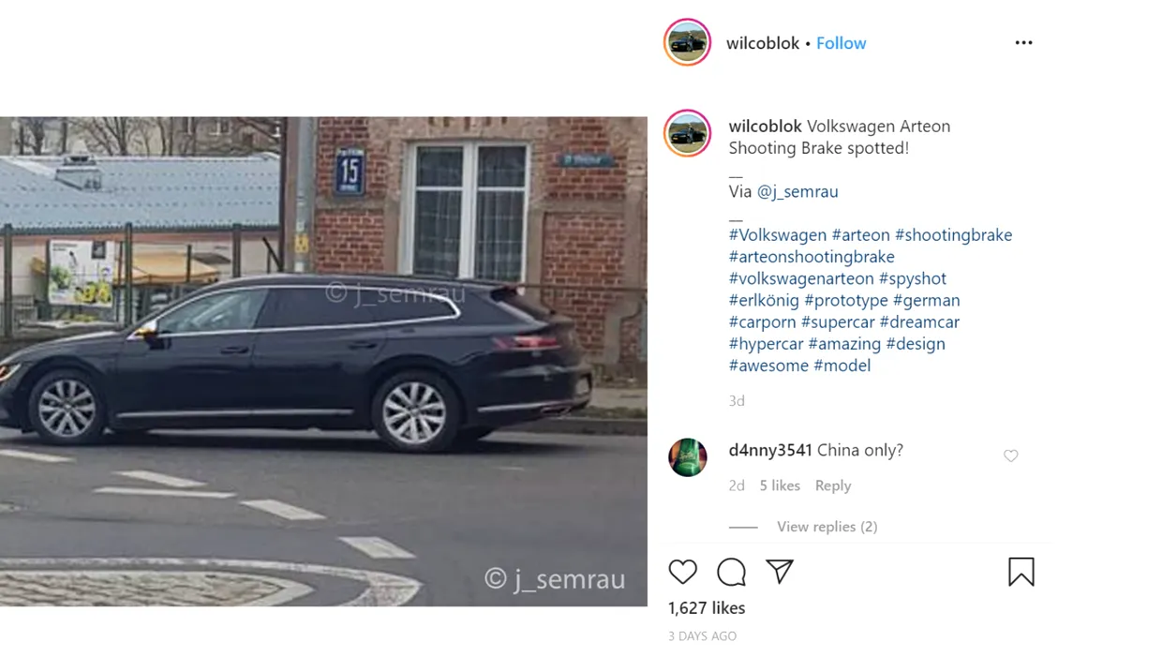Open d4nny3541's avatar
This screenshot has width=1161, height=656.
coord(688,457)
